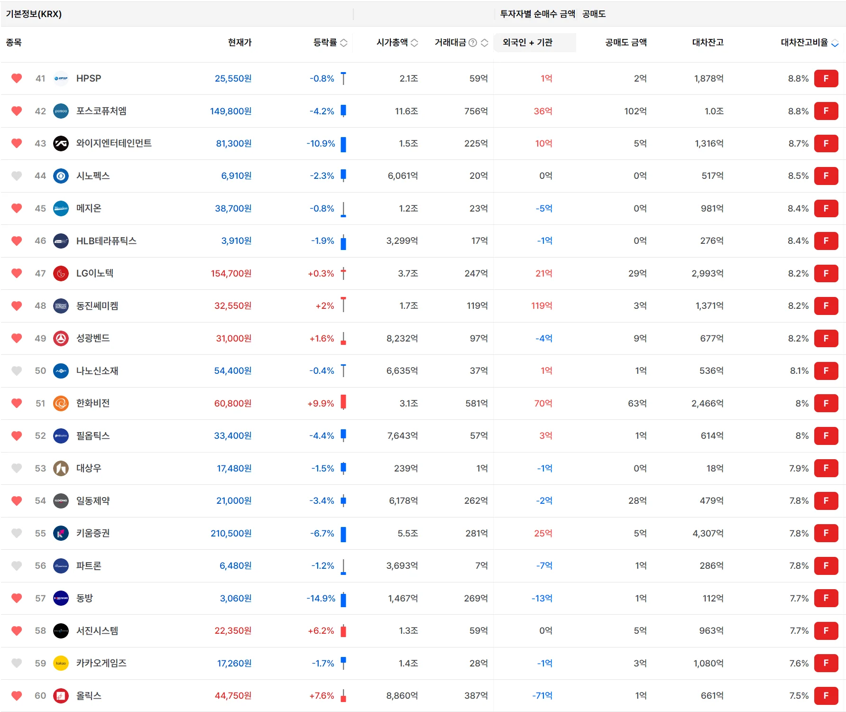The height and width of the screenshot is (712, 846).
Task: Click the 와이지엔터테인먼트 logo icon
Action: pyautogui.click(x=61, y=143)
